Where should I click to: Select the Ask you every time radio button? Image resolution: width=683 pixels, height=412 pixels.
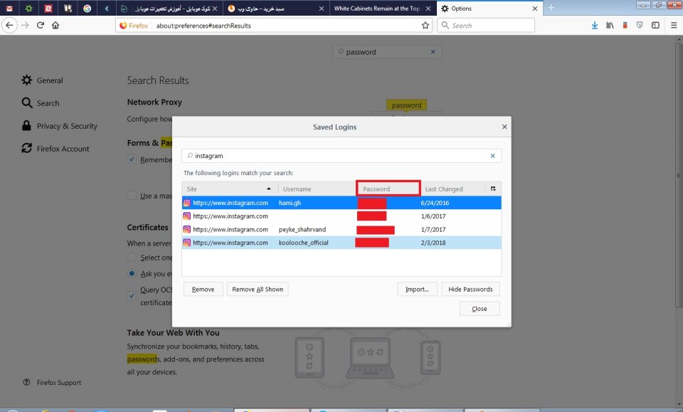pyautogui.click(x=132, y=273)
